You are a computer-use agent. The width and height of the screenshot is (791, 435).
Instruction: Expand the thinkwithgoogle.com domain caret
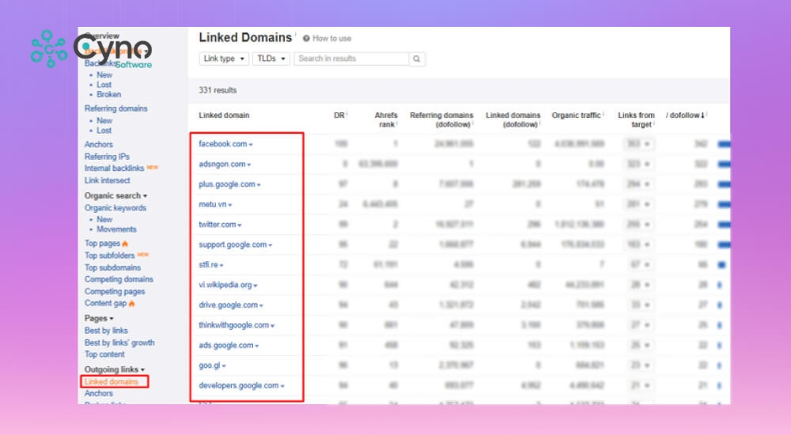click(272, 326)
